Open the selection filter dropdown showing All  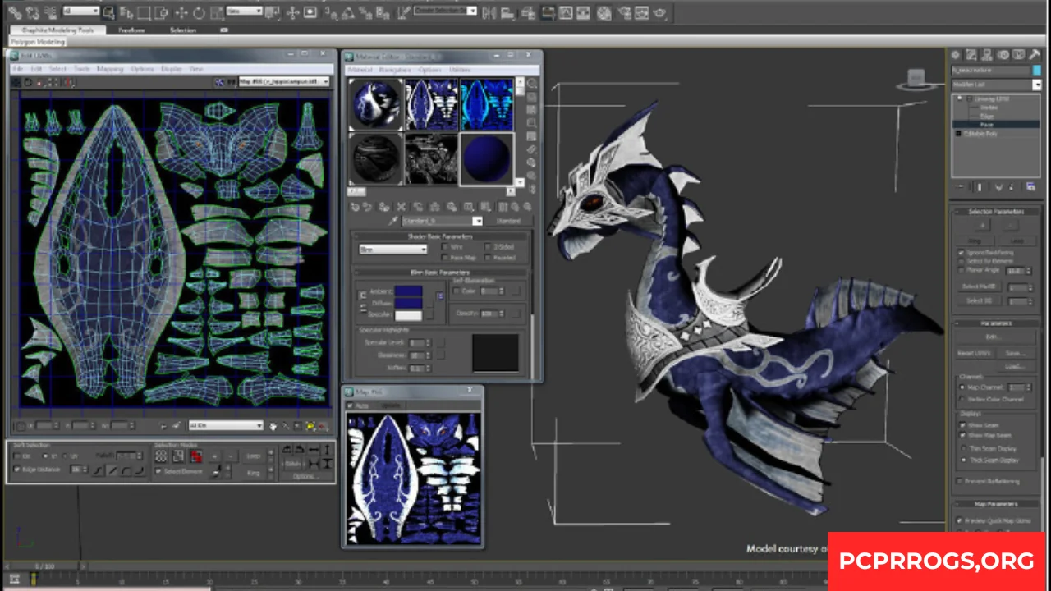pos(80,11)
